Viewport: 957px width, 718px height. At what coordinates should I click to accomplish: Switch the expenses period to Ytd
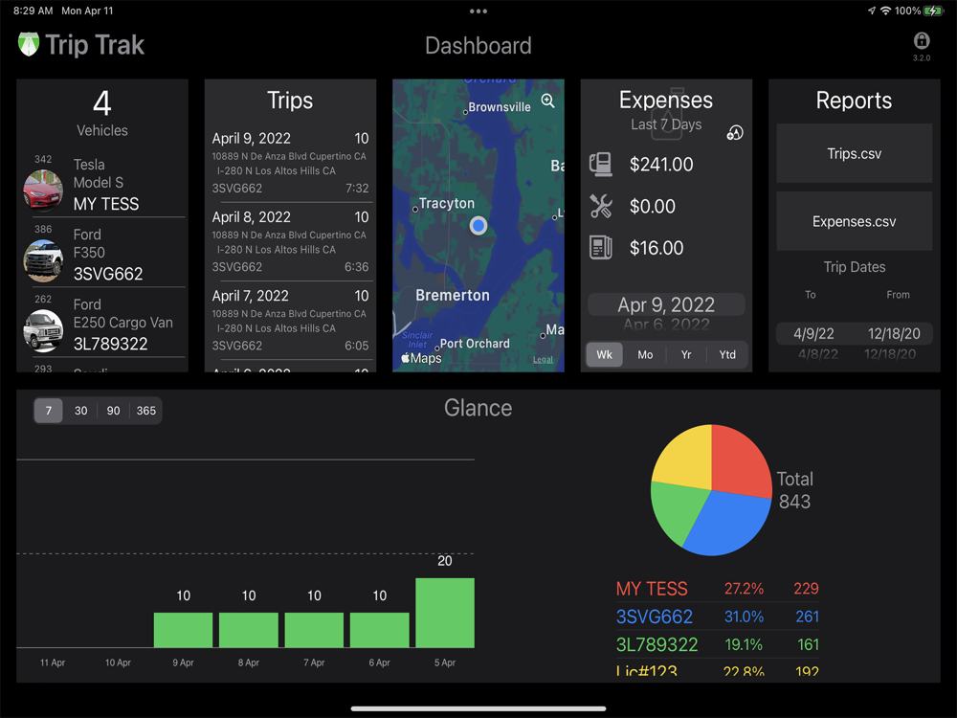click(727, 355)
